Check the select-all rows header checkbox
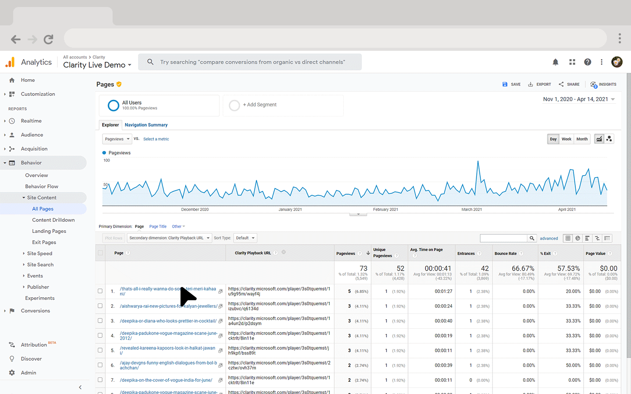Viewport: 631px width, 394px height. 100,253
